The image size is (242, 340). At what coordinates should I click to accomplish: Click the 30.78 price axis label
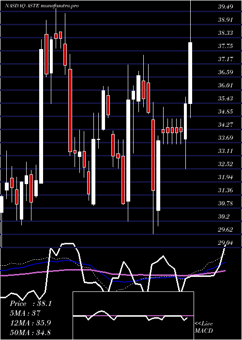(226, 204)
